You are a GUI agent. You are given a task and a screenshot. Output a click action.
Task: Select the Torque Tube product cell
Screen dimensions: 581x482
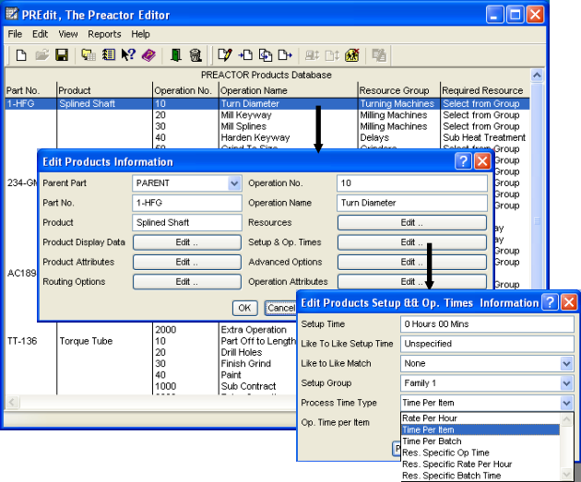(x=86, y=341)
